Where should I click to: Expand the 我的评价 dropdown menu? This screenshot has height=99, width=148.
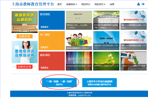click(x=100, y=4)
